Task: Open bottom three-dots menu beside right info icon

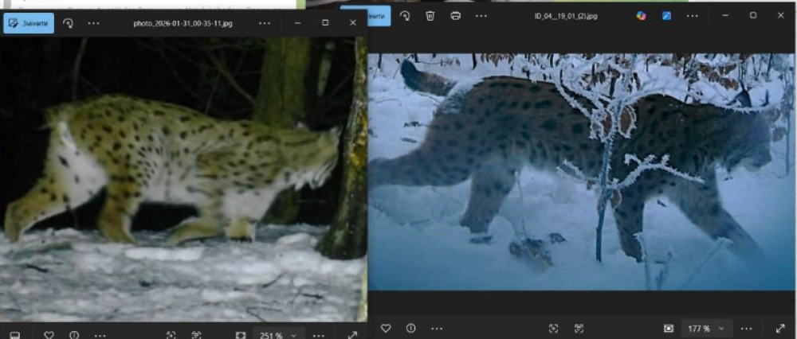Action: tap(436, 328)
